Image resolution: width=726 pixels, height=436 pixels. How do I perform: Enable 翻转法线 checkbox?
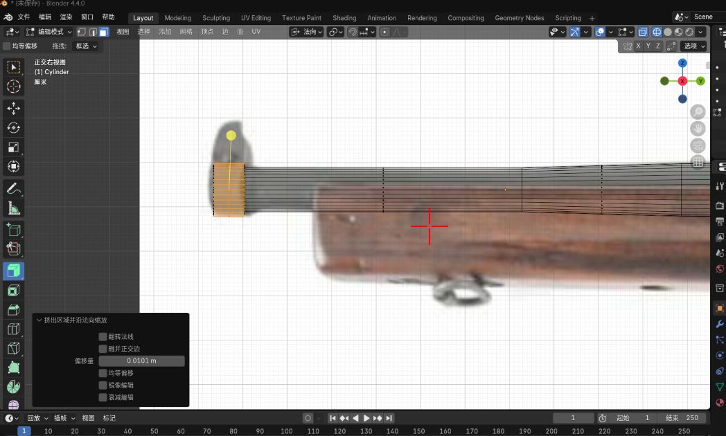coord(103,336)
